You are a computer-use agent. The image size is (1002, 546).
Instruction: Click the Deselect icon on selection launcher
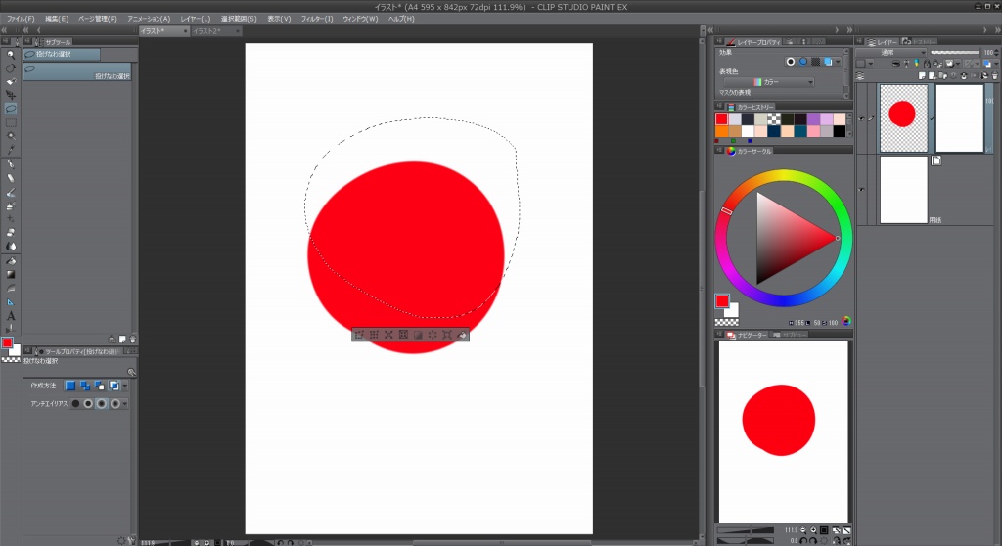pyautogui.click(x=359, y=335)
